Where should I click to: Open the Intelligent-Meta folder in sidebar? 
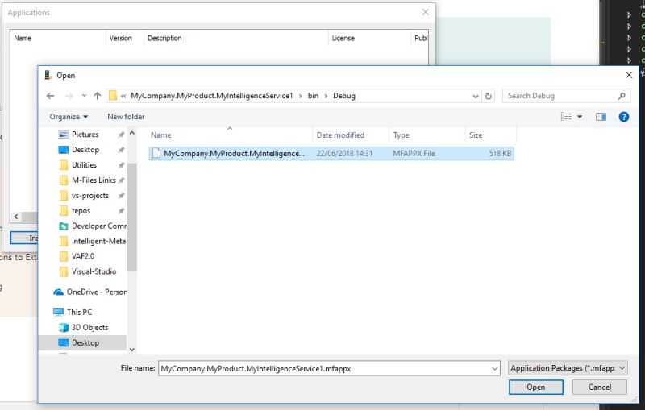coord(98,241)
